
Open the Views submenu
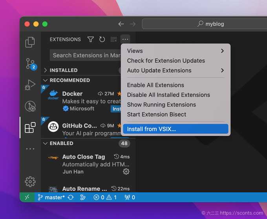click(x=176, y=51)
